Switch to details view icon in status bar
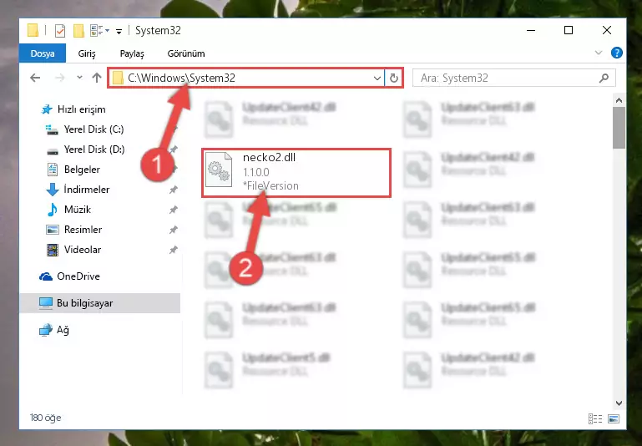This screenshot has width=642, height=446. tap(595, 418)
